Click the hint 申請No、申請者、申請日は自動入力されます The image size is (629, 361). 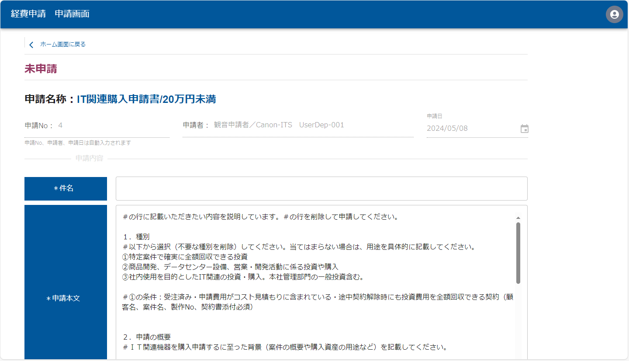click(x=78, y=143)
